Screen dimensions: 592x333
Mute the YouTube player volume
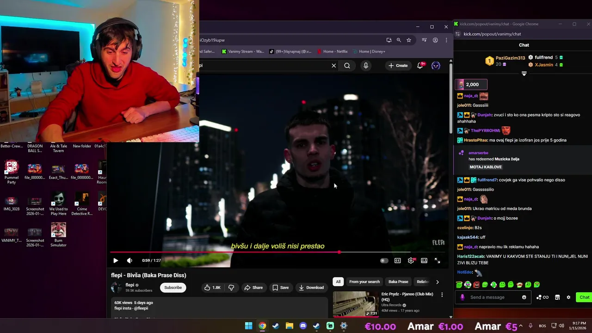click(129, 260)
